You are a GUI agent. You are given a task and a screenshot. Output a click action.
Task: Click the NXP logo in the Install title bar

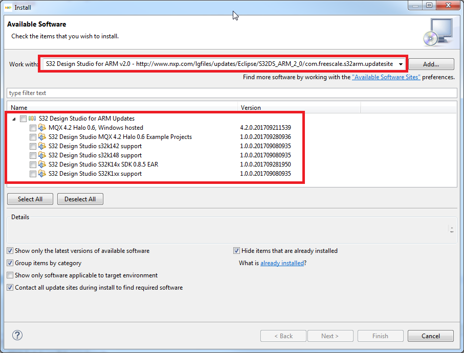(8, 7)
